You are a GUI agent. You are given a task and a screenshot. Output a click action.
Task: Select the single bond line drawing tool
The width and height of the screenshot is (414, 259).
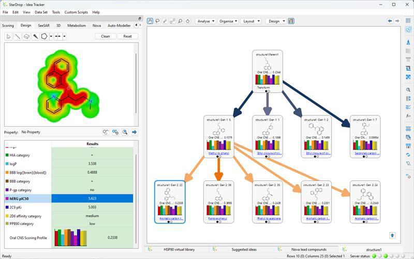(18, 36)
